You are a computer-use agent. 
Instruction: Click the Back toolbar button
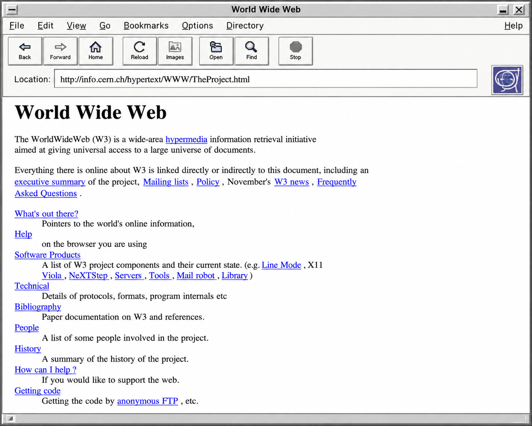click(25, 51)
